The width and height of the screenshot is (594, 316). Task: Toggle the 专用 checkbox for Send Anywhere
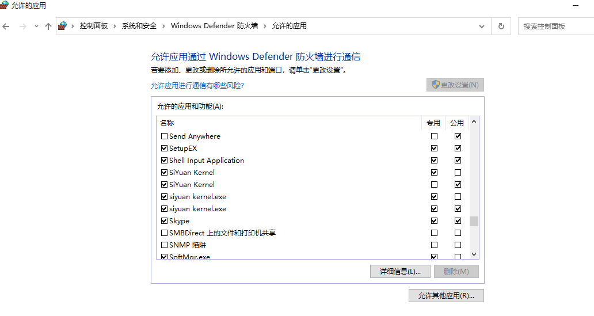(x=434, y=136)
